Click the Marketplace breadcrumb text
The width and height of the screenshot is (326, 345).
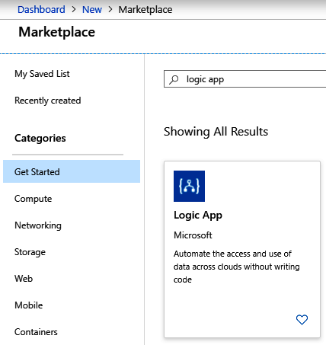(x=145, y=10)
